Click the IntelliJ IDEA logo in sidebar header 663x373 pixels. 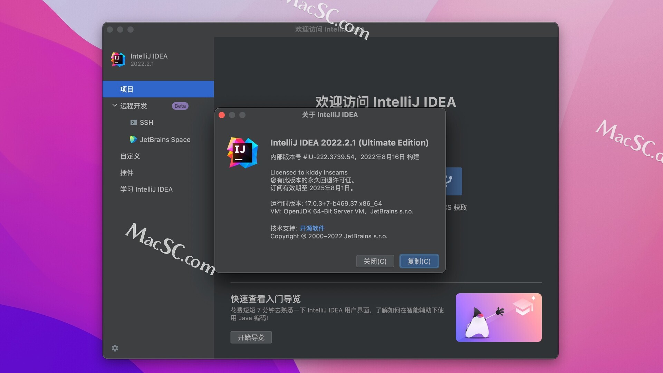point(118,59)
